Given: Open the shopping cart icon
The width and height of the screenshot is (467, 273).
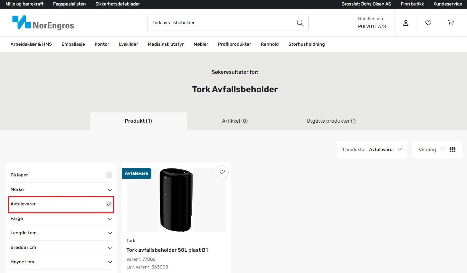Looking at the screenshot, I should point(451,23).
